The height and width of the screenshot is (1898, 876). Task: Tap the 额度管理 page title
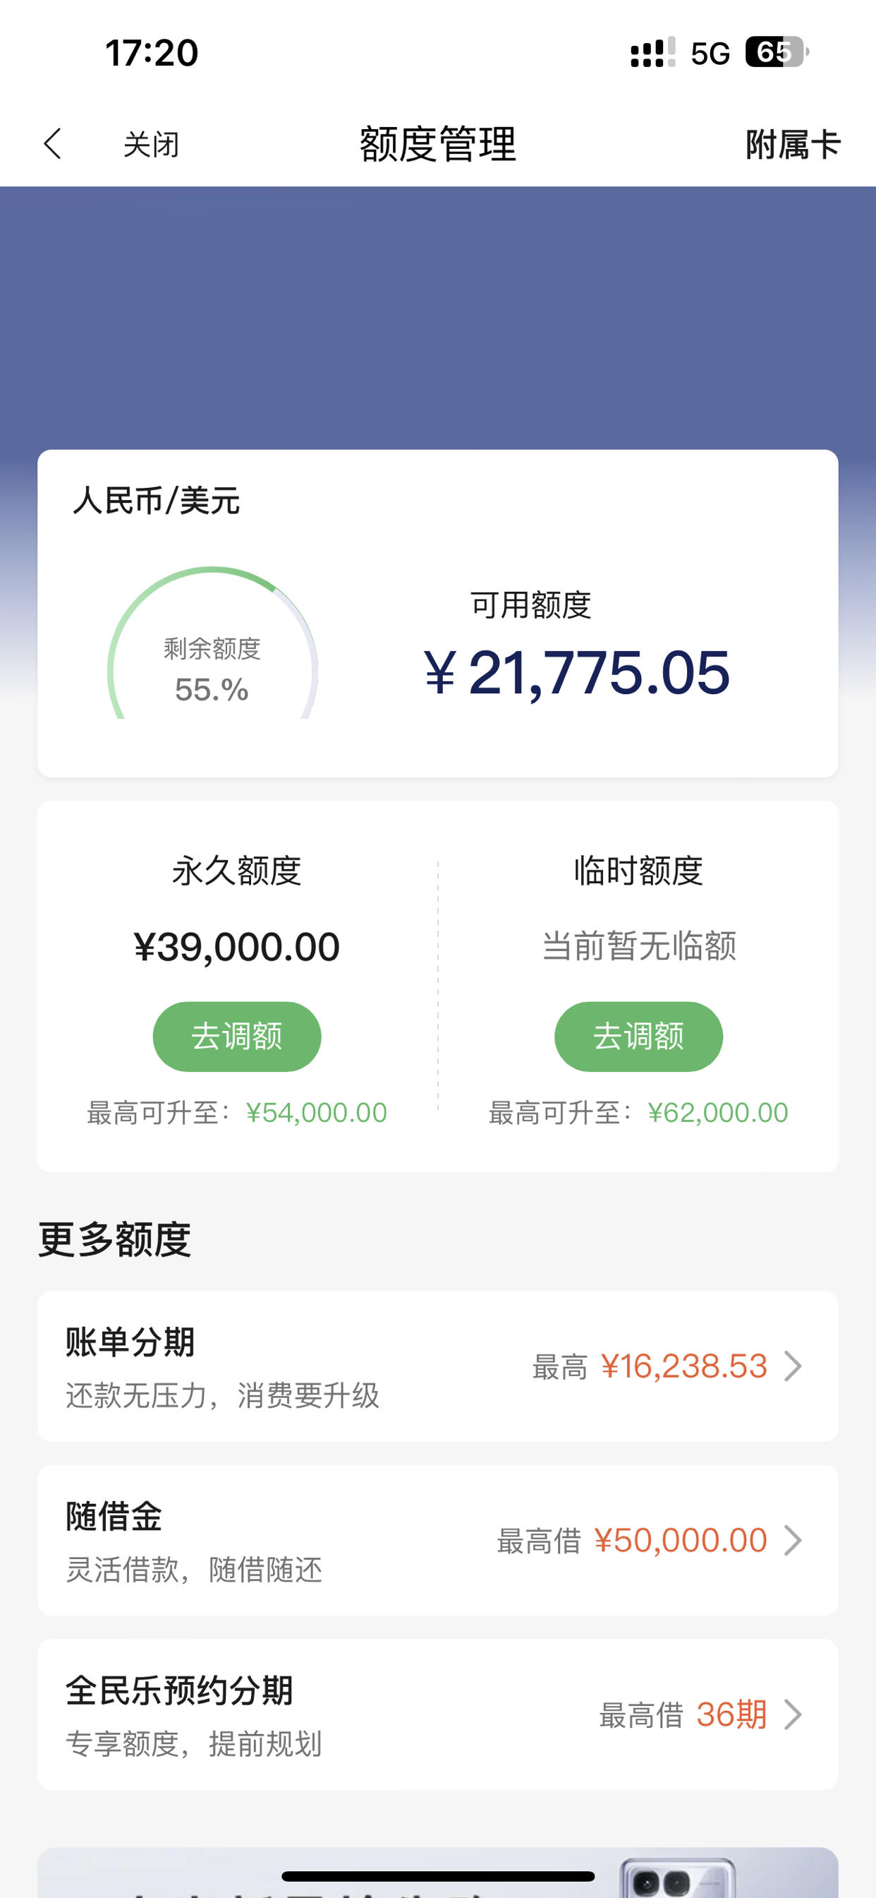pyautogui.click(x=438, y=143)
